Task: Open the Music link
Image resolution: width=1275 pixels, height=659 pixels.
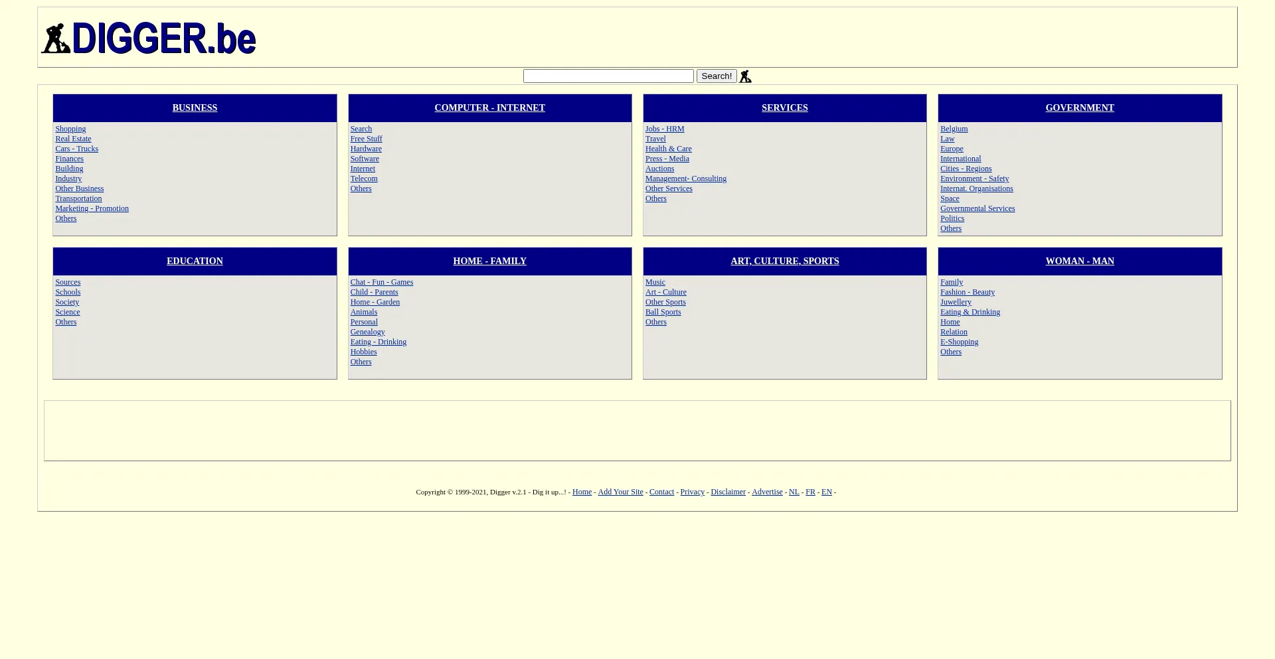Action: pos(655,282)
